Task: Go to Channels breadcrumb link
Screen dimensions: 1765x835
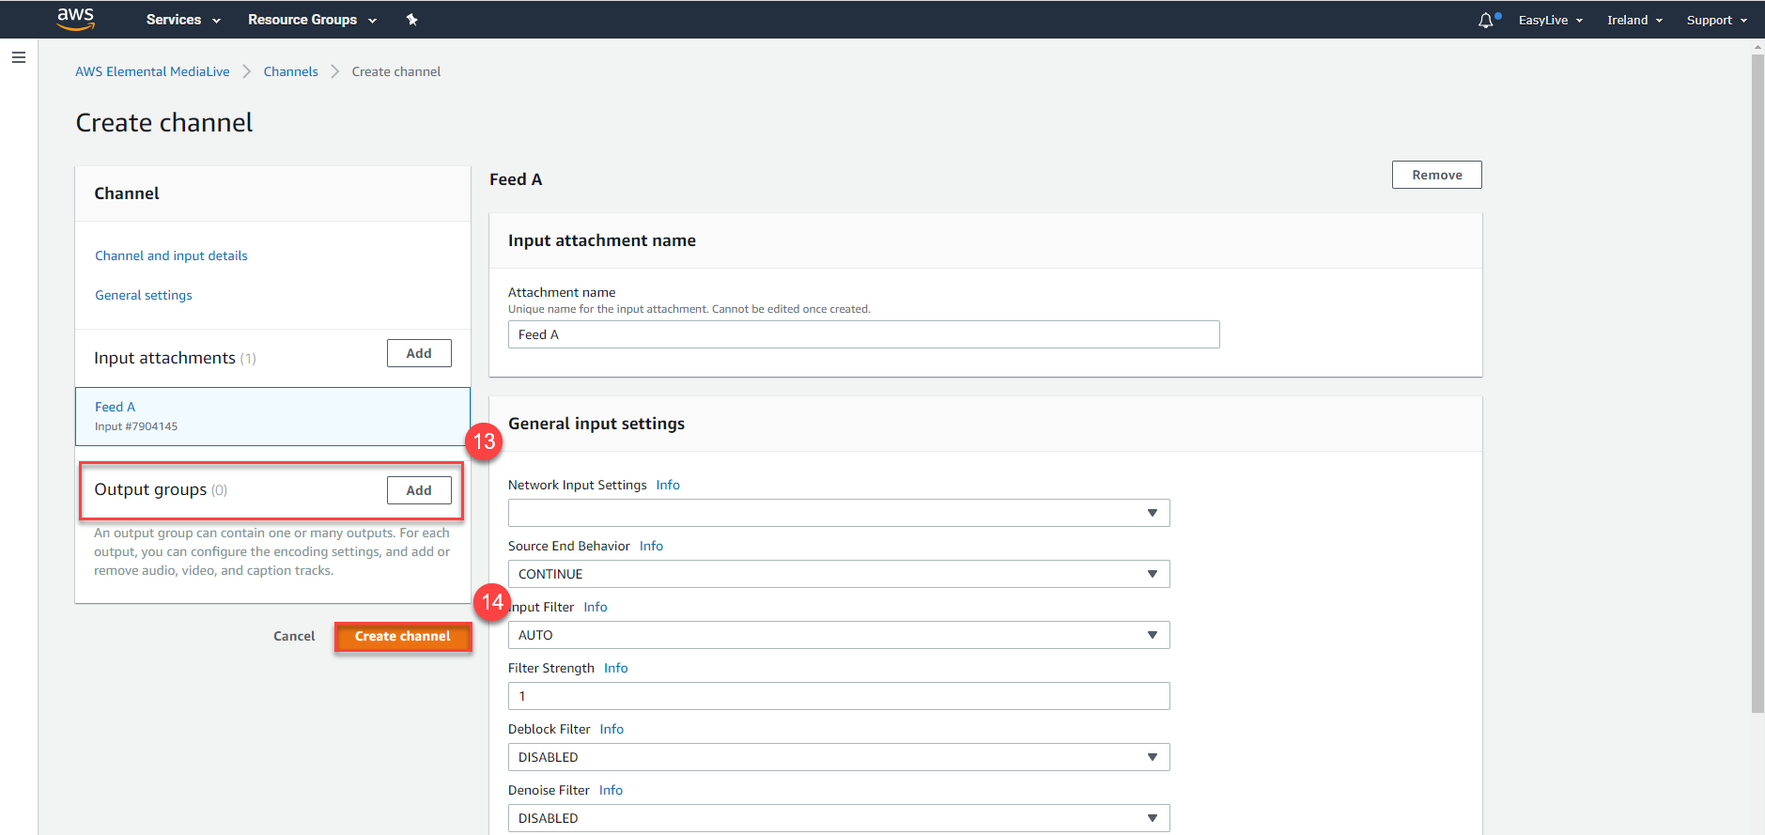Action: point(290,71)
